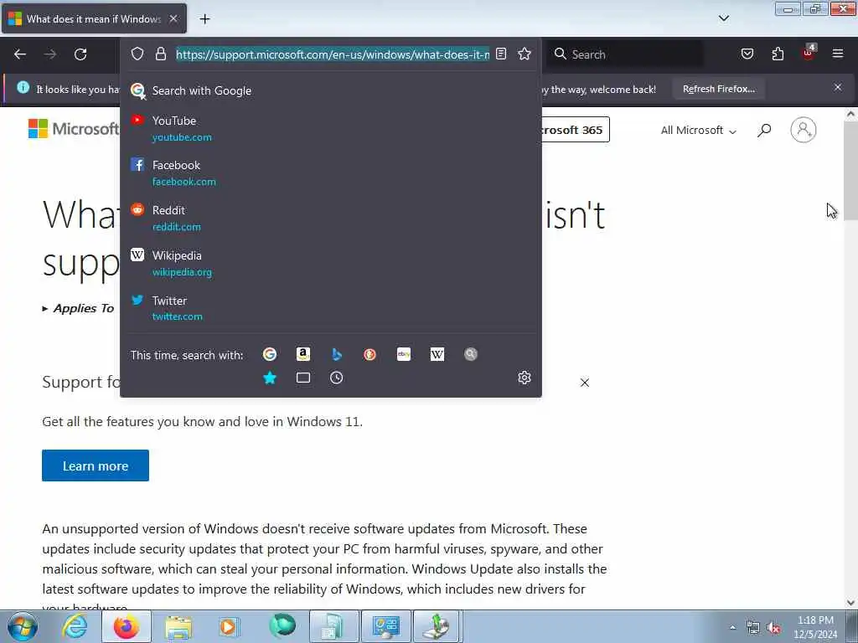Expand the Applies To section
Screen dimensions: 858x643
(78, 308)
